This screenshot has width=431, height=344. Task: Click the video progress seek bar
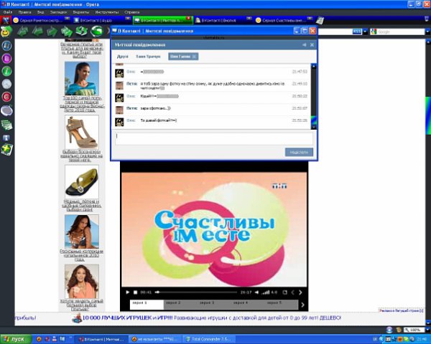click(194, 292)
